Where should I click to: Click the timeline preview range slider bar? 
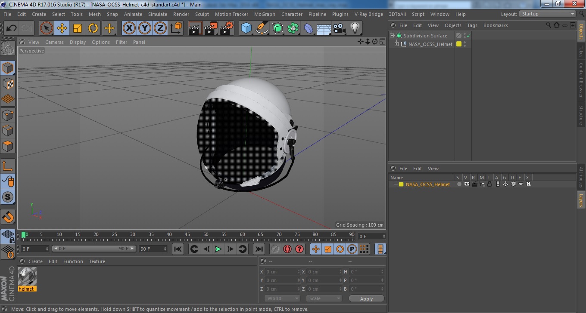(x=94, y=249)
